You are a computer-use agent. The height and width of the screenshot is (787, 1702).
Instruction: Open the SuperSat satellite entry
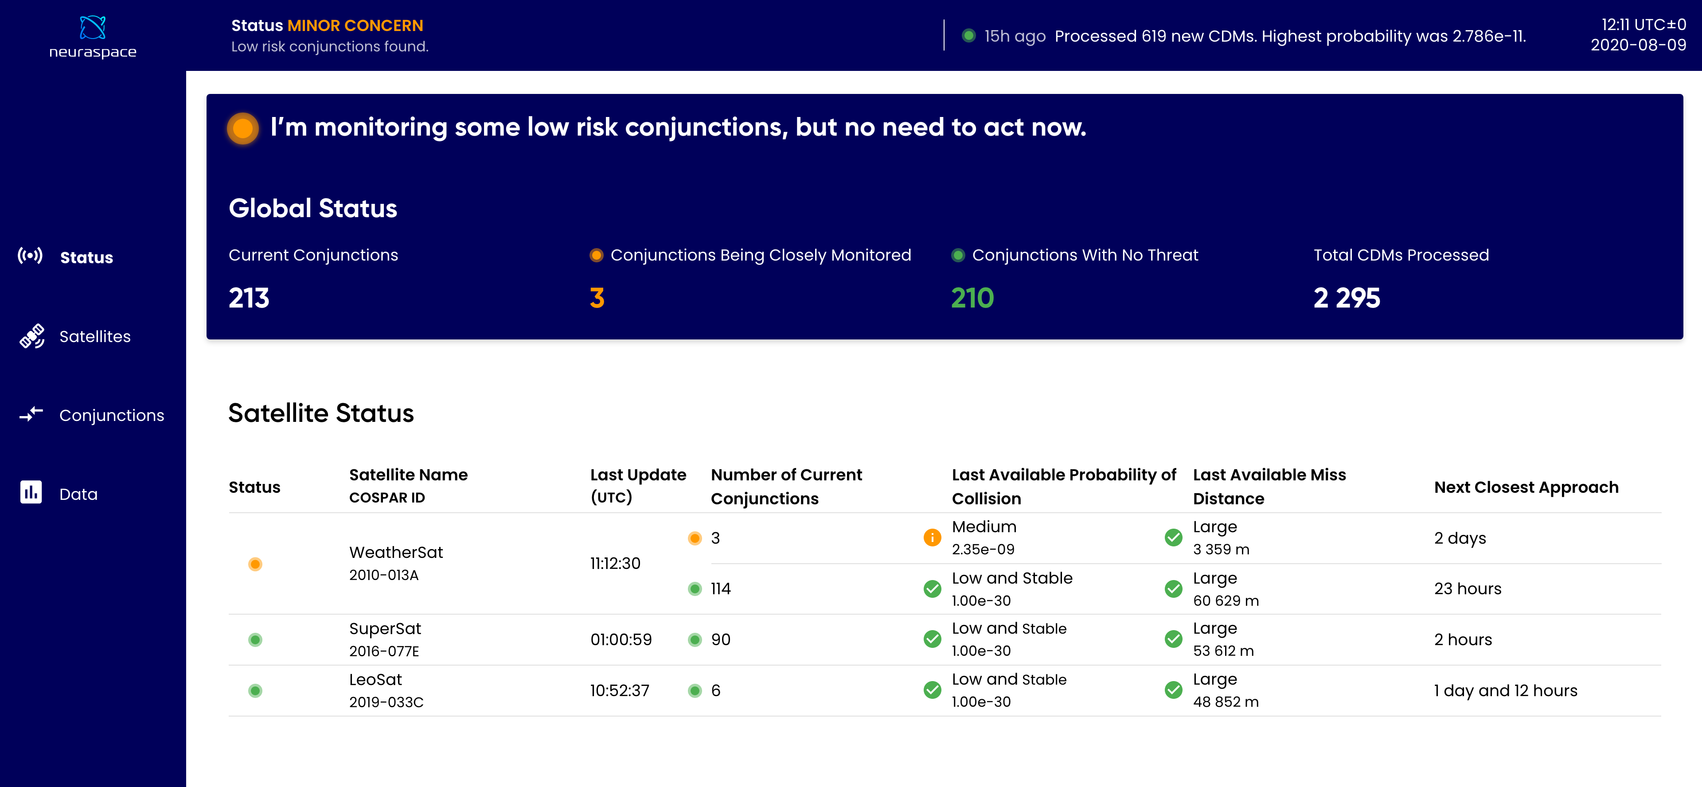[385, 628]
